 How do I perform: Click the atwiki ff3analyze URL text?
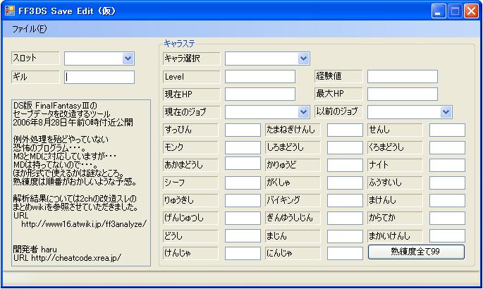84,224
